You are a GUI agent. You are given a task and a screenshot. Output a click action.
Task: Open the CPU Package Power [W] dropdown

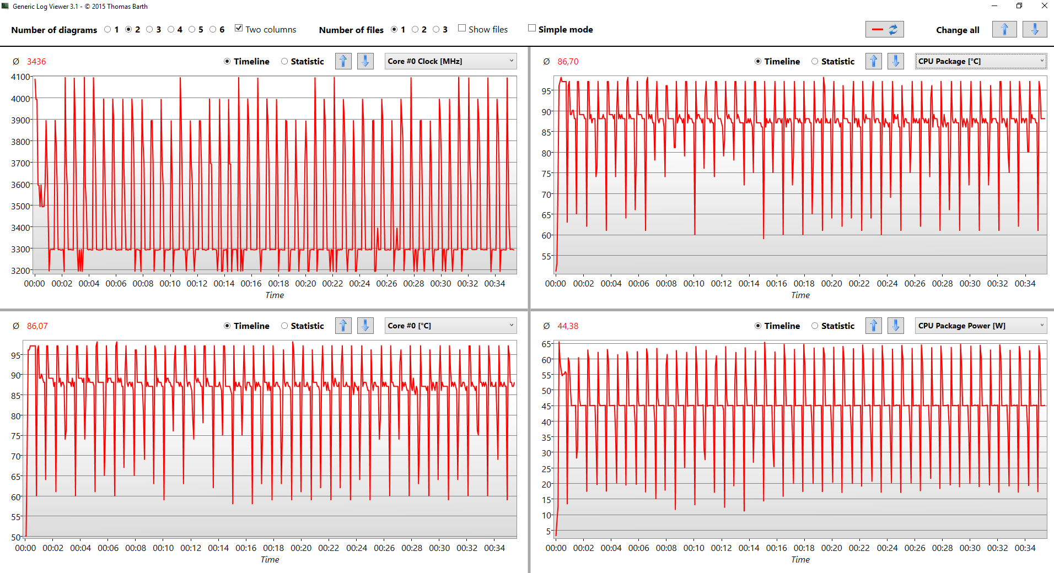coord(981,326)
